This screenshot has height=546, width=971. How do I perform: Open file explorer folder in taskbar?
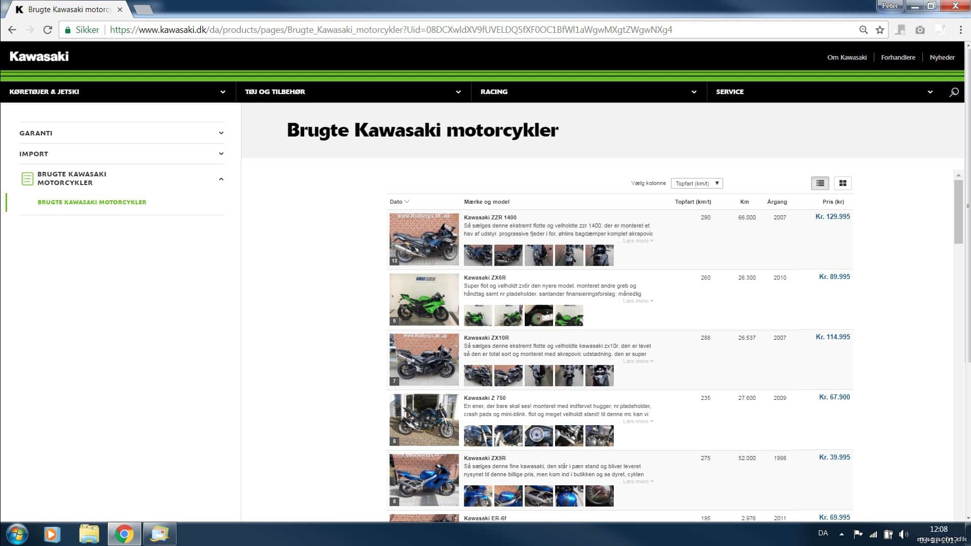[89, 534]
